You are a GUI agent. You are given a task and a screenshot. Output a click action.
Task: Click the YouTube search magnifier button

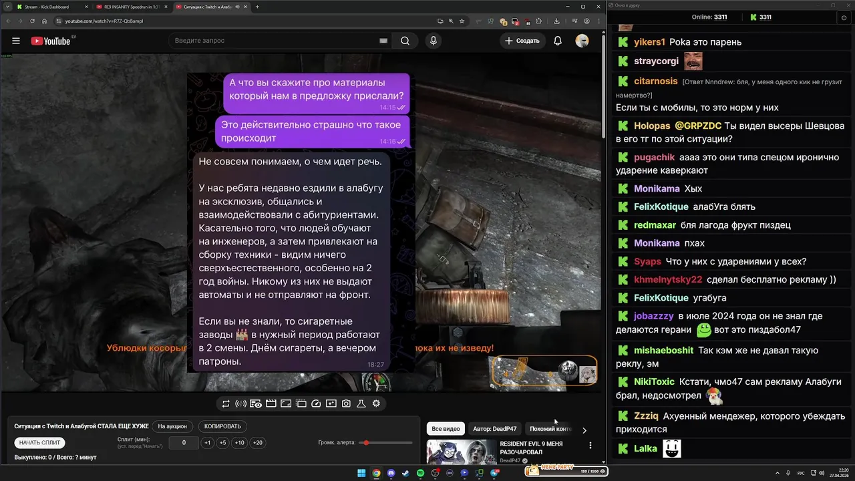tap(405, 41)
